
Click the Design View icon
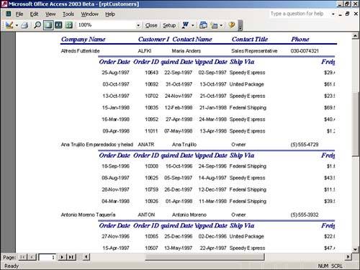pyautogui.click(x=9, y=25)
